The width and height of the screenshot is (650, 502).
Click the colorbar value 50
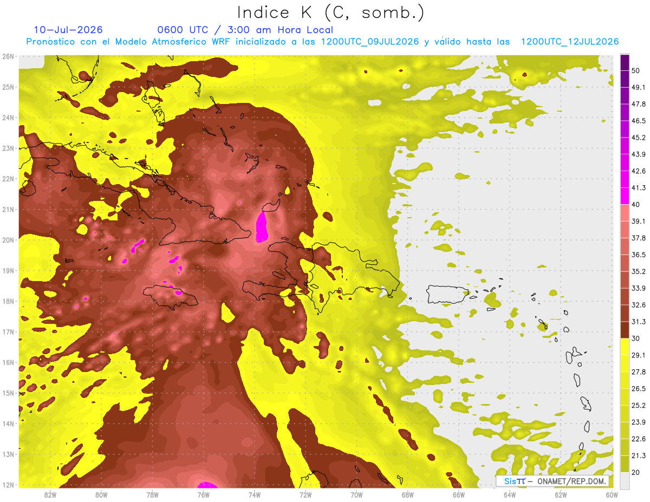point(636,70)
